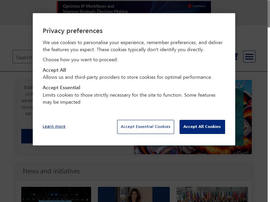Click the Privacy preferences dialog title
The image size is (270, 202).
73,31
